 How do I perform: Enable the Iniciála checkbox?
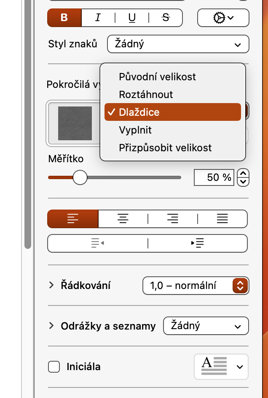(54, 366)
